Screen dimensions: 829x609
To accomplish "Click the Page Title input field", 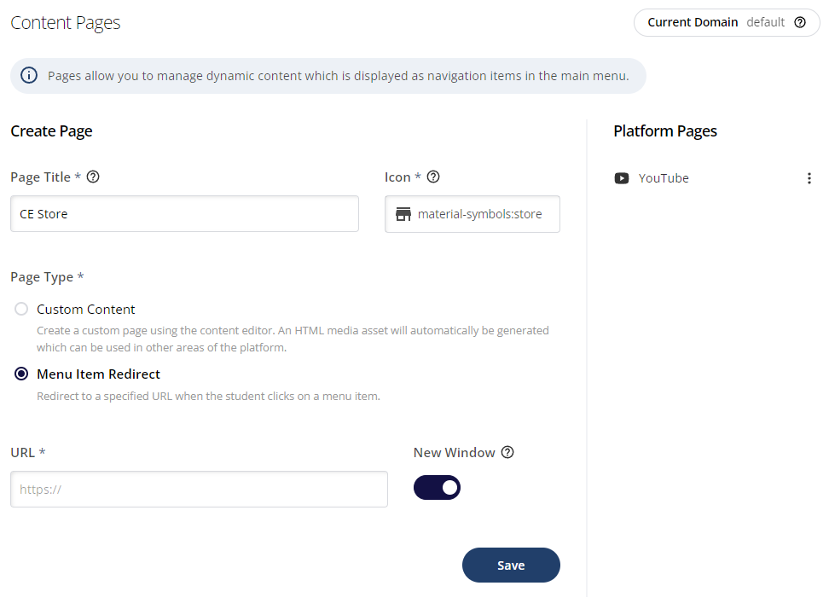I will click(184, 213).
